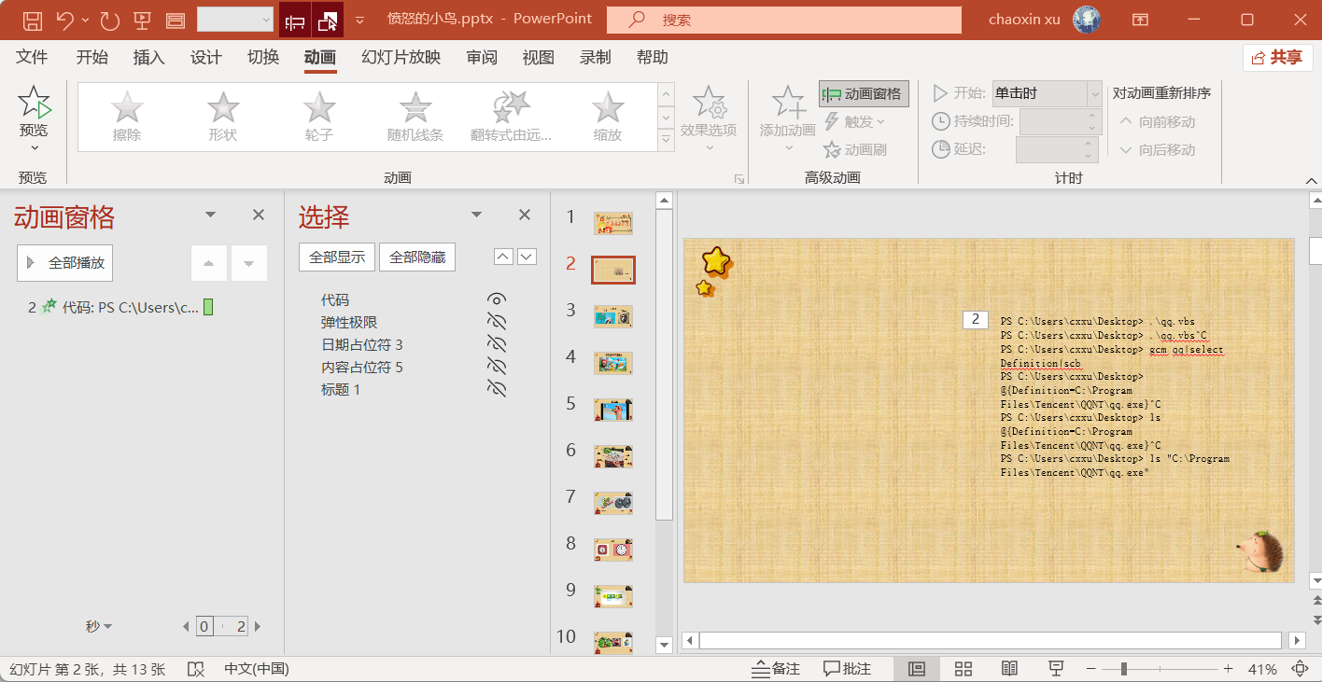Image resolution: width=1322 pixels, height=682 pixels.
Task: Switch to the 插入 ribbon tab
Action: coord(148,58)
